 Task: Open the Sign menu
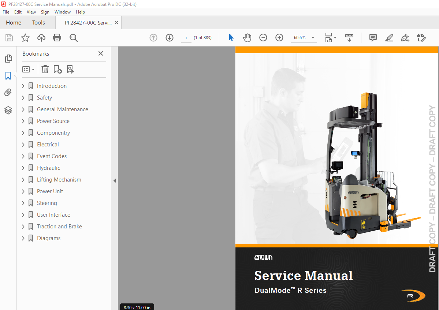point(45,12)
